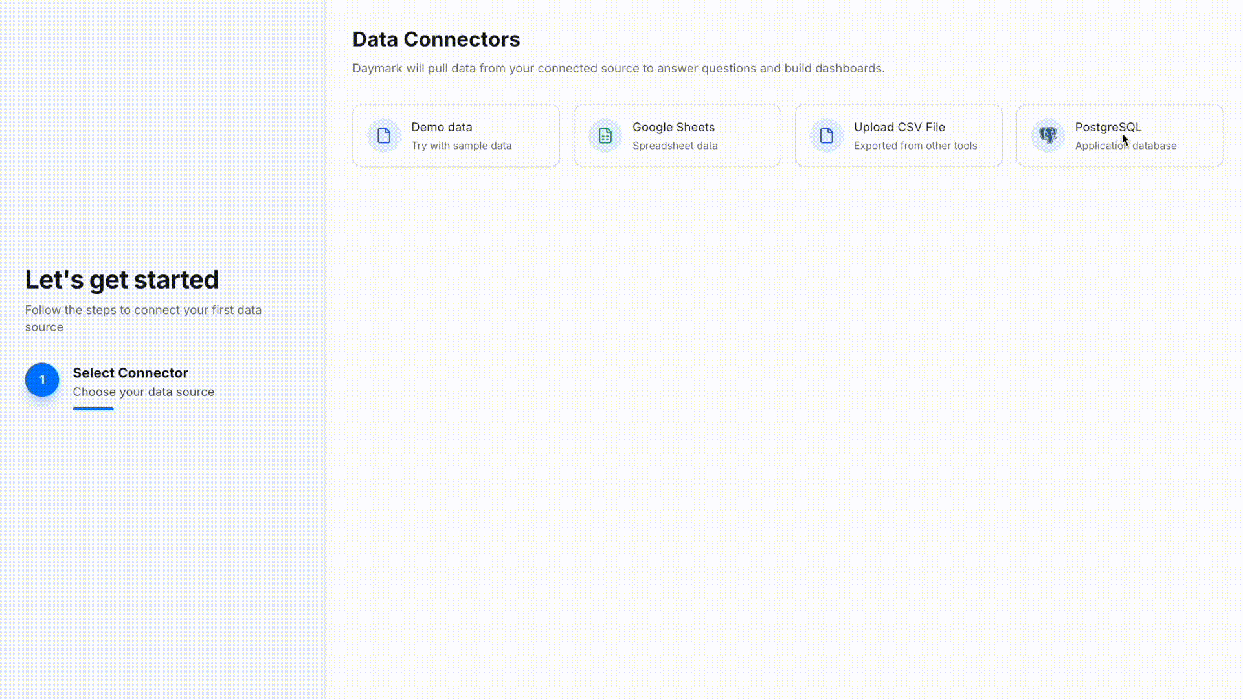Select the Google Sheets connector
1243x699 pixels.
(677, 135)
